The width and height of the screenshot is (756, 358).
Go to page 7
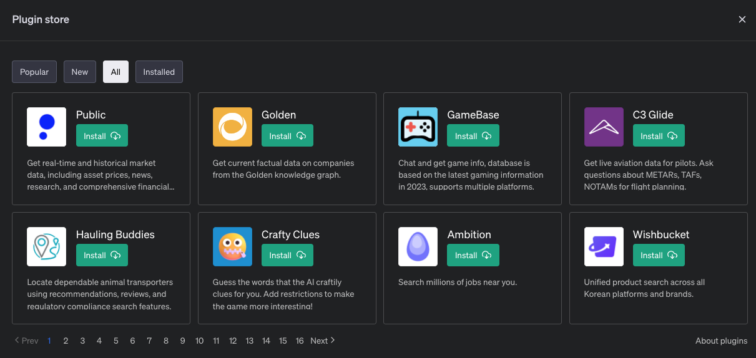point(149,341)
